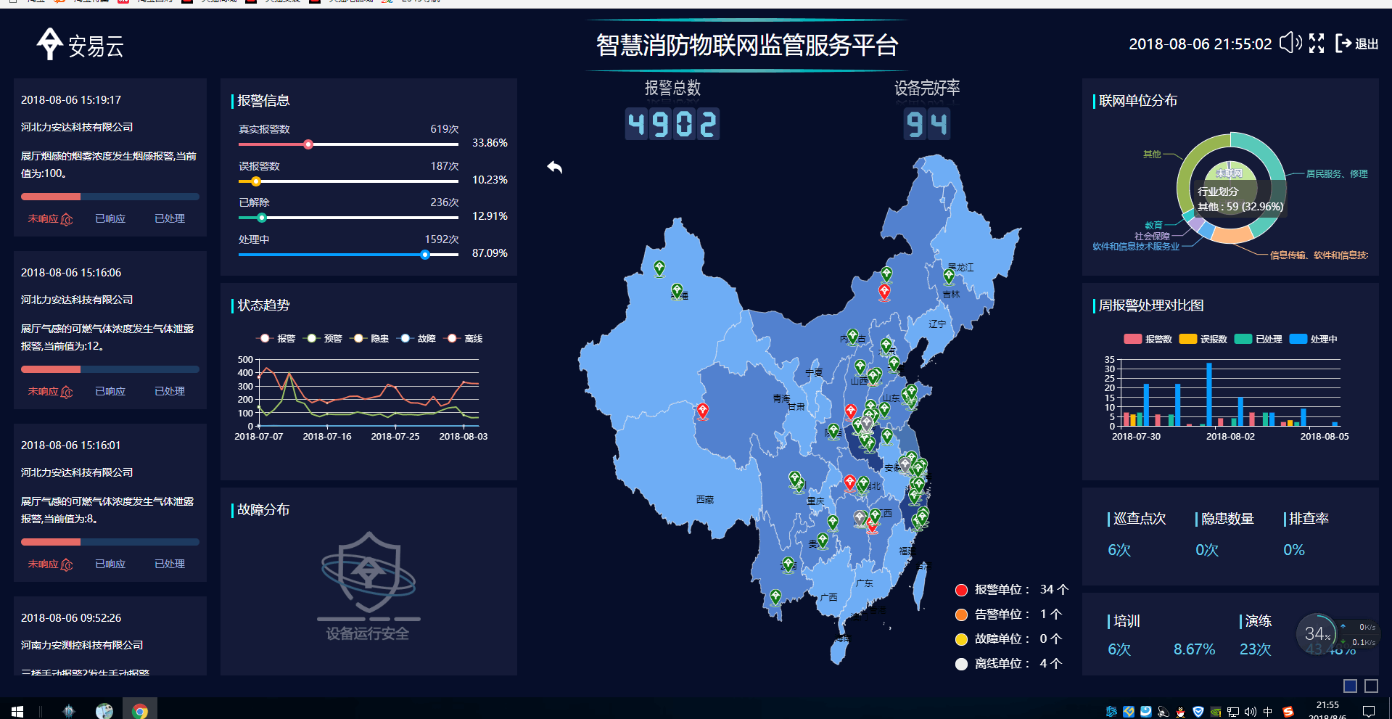The image size is (1392, 719).
Task: Click the 处理中 slider handle
Action: pyautogui.click(x=425, y=255)
